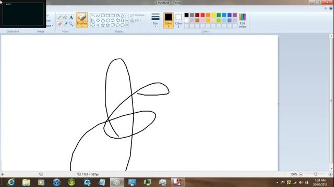334x187 pixels.
Task: Zoom out with the minus button
Action: [301, 175]
